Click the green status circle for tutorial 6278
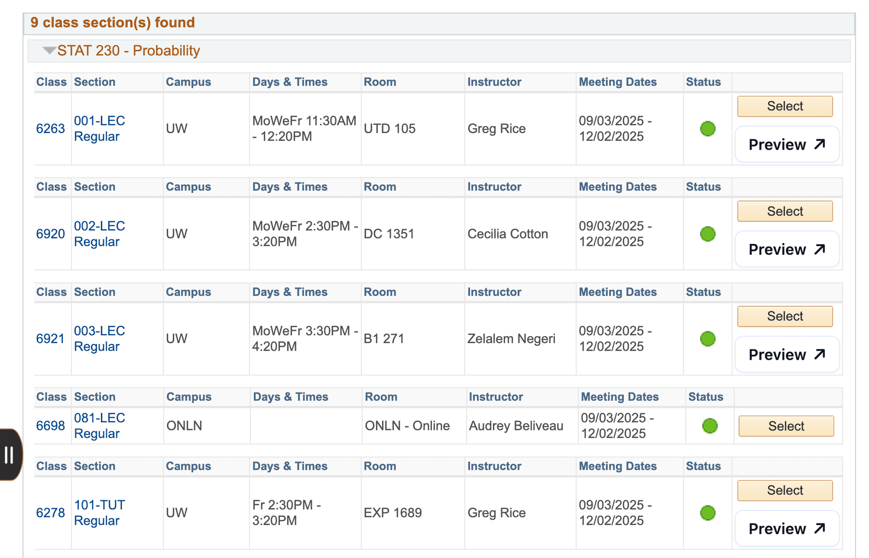 click(x=707, y=513)
